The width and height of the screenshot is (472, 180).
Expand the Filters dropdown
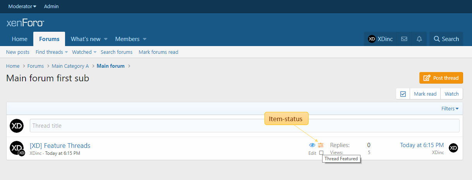(450, 109)
